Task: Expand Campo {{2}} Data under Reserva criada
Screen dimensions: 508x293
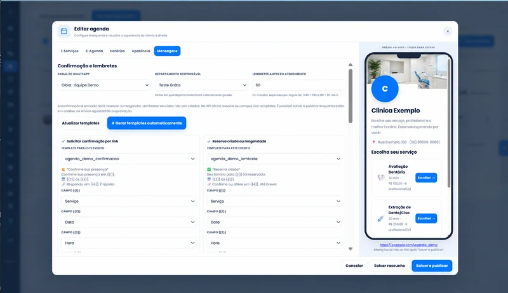Action: pyautogui.click(x=274, y=222)
